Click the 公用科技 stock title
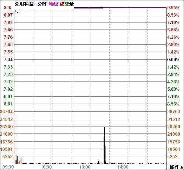Screen dimensions: 184x170 point(24,4)
